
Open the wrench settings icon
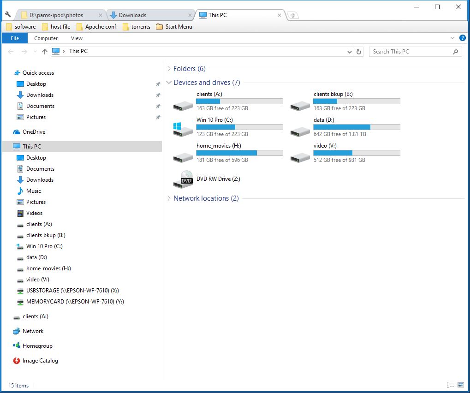(x=8, y=14)
